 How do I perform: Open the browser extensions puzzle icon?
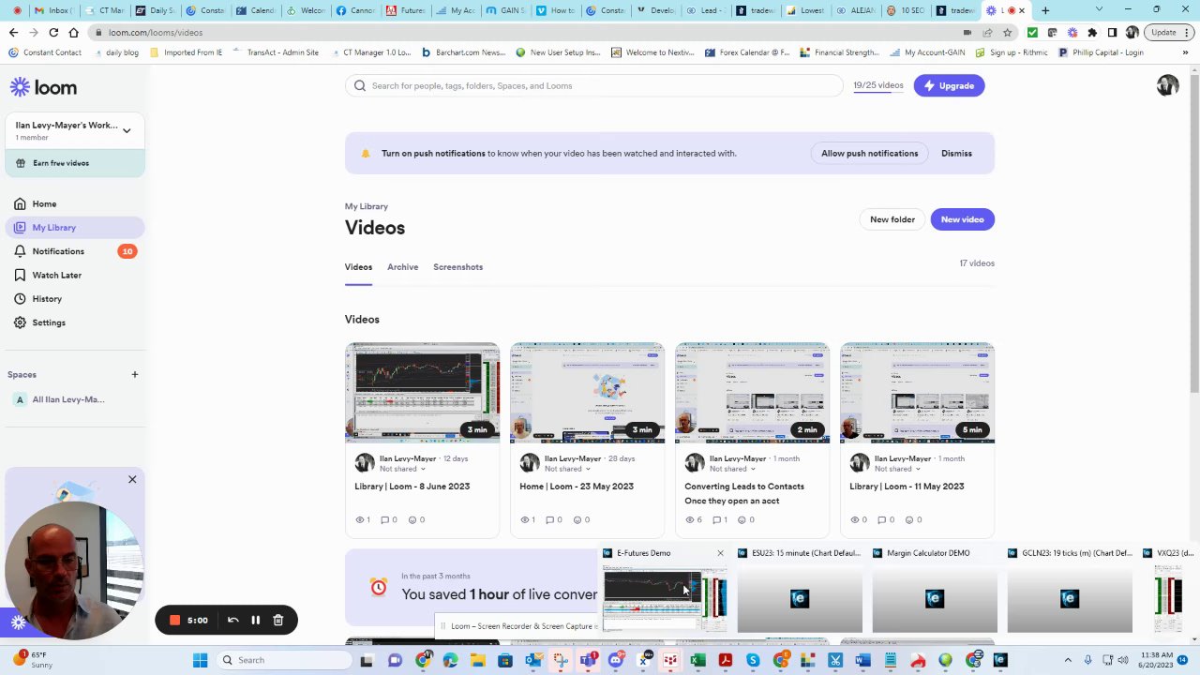[x=1092, y=32]
